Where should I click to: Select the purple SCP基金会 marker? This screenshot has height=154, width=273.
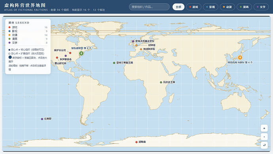(66, 56)
